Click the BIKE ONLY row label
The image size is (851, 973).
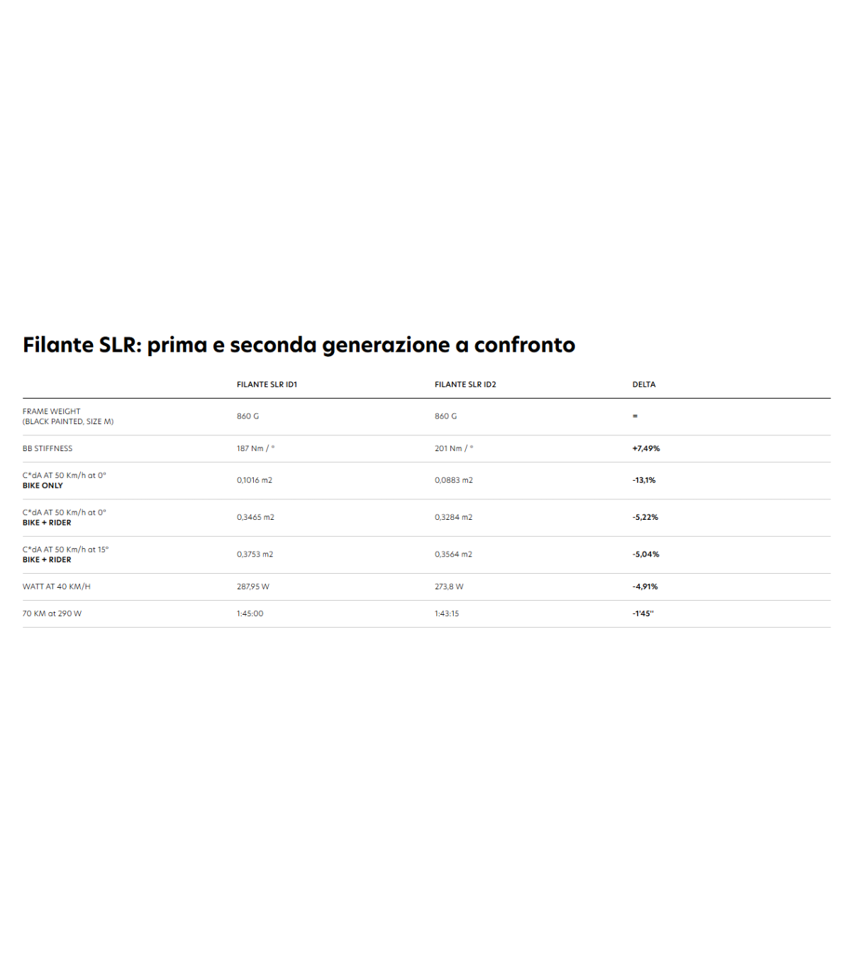(43, 486)
